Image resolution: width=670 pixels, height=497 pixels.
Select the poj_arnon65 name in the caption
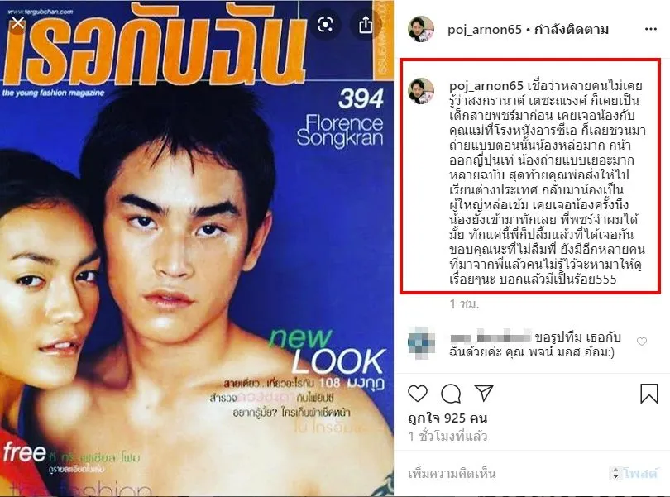[486, 86]
